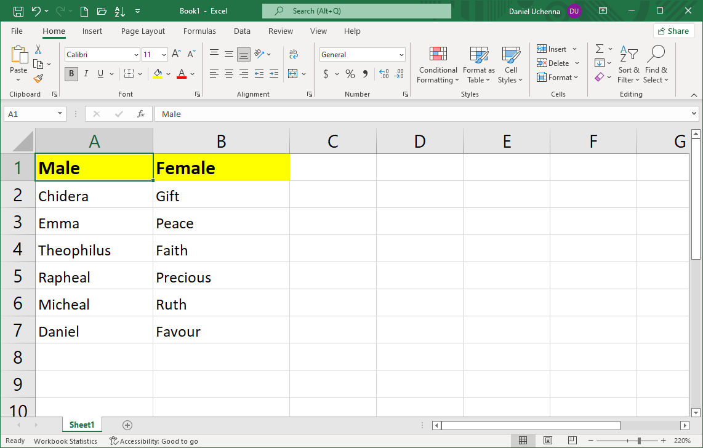The width and height of the screenshot is (703, 448).
Task: Add a new sheet with plus icon
Action: 127,425
